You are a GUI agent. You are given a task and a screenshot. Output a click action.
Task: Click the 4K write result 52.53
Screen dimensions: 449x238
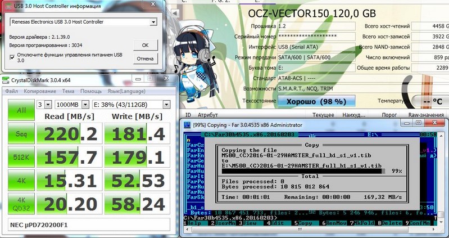click(137, 181)
